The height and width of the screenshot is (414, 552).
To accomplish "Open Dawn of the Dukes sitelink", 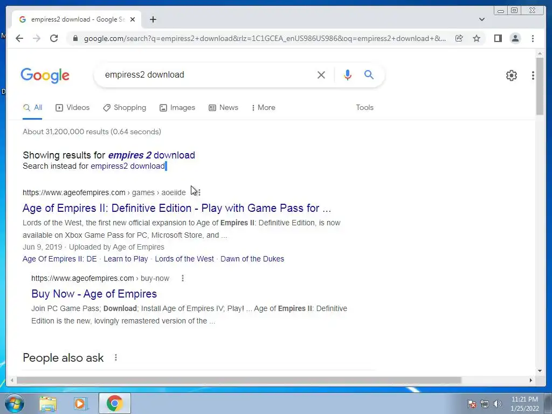I will 252,259.
